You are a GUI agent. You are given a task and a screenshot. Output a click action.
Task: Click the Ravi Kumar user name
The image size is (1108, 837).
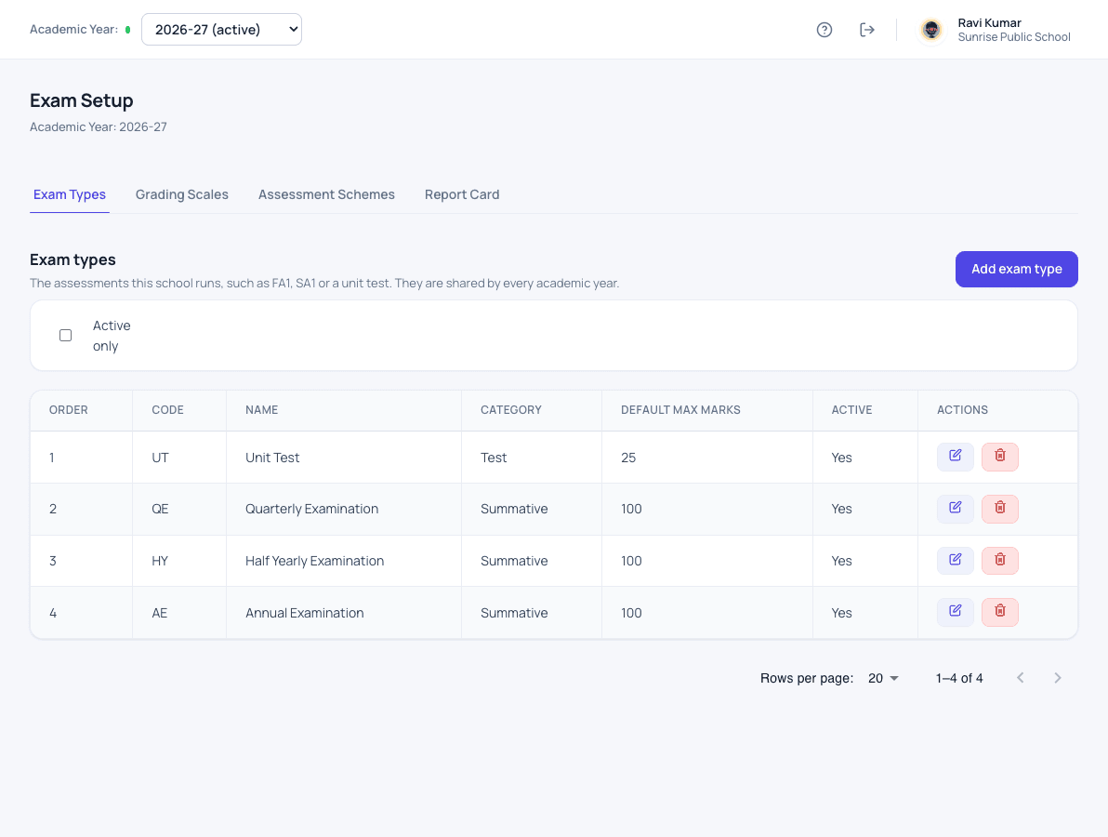coord(989,22)
